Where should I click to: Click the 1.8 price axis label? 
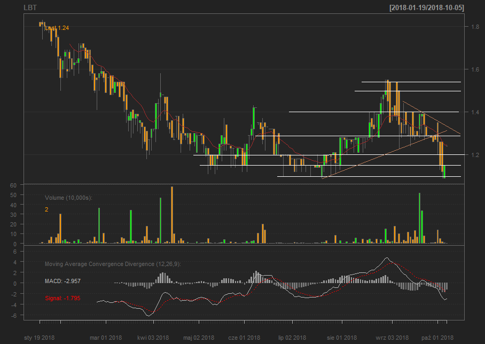point(475,27)
